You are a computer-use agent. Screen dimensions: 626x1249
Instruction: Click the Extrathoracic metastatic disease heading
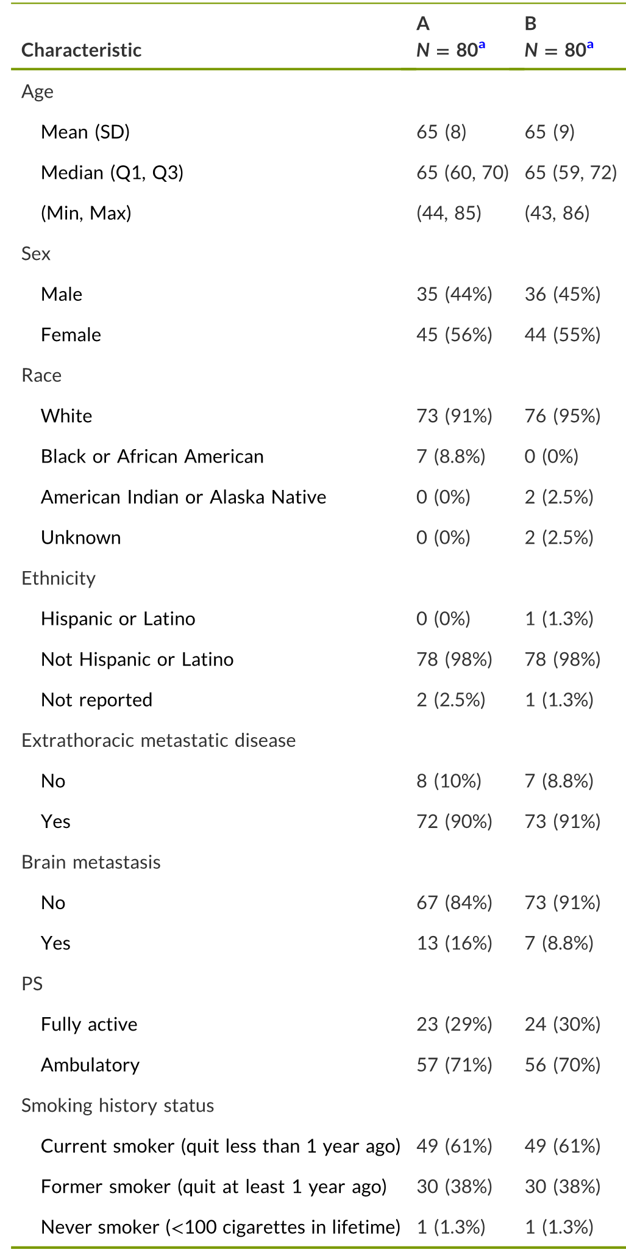pyautogui.click(x=158, y=741)
